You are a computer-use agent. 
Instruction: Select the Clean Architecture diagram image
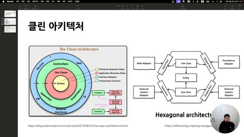click(78, 81)
